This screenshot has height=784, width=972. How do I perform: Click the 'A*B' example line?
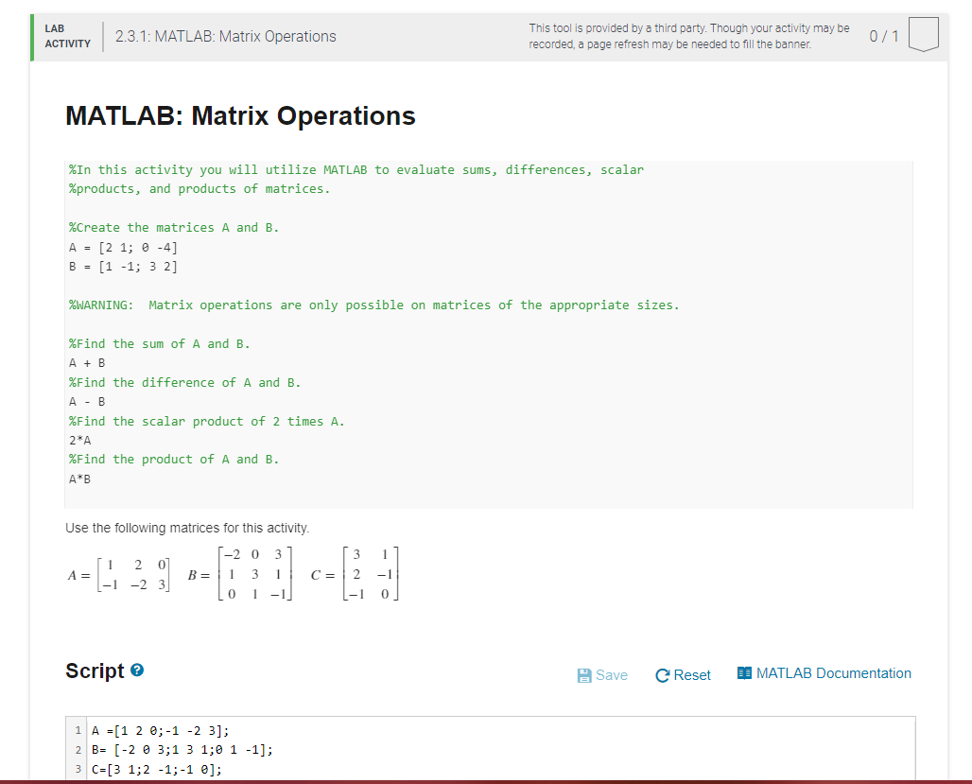[x=80, y=479]
